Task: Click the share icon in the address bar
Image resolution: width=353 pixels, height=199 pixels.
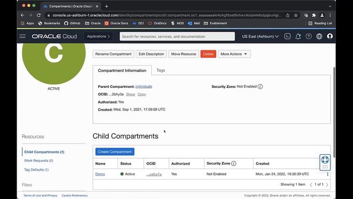Action: pos(288,15)
